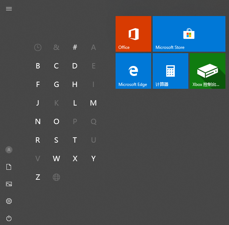229x225 pixels.
Task: Choose letter X in the alphabet grid
Action: pyautogui.click(x=75, y=159)
